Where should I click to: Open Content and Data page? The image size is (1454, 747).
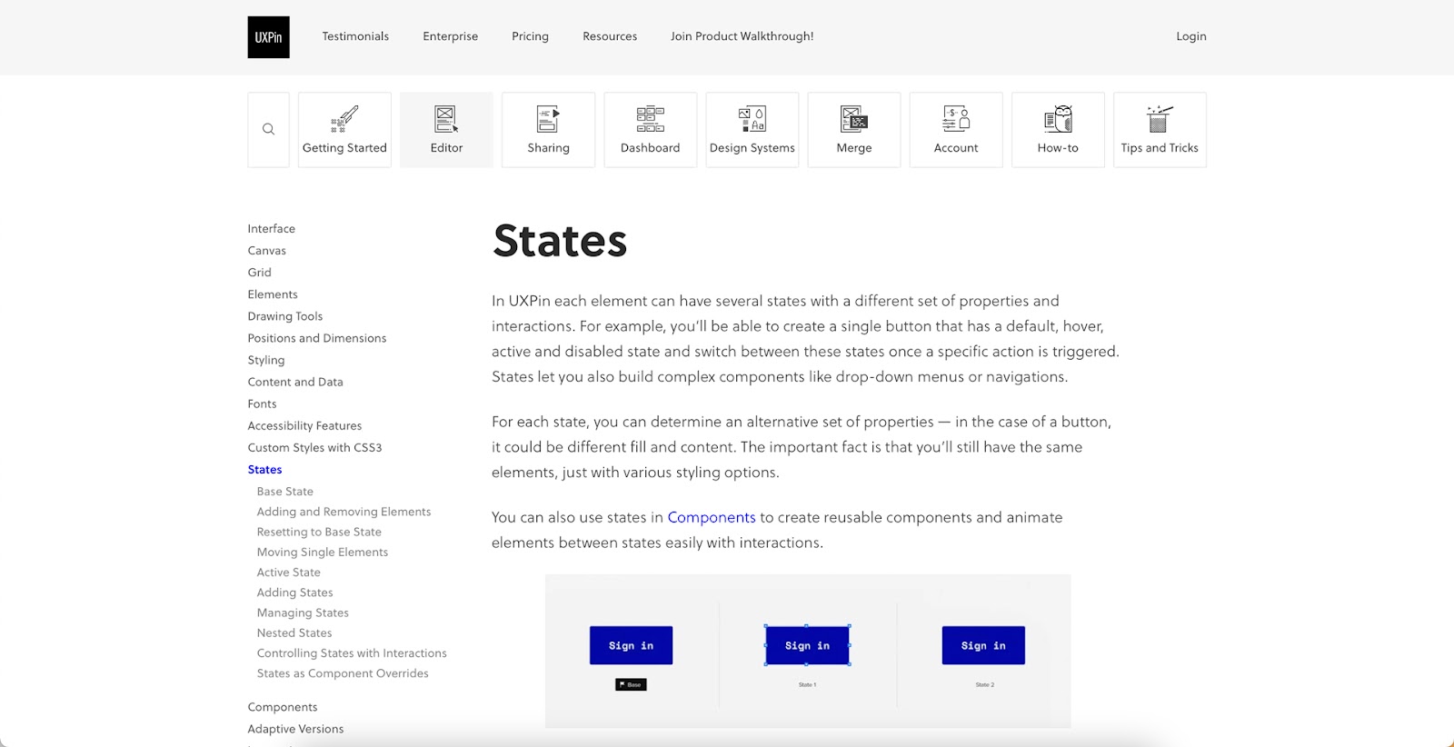click(x=295, y=382)
